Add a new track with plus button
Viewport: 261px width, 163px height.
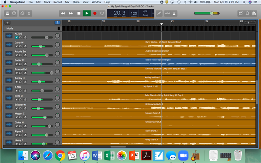pyautogui.click(x=7, y=23)
